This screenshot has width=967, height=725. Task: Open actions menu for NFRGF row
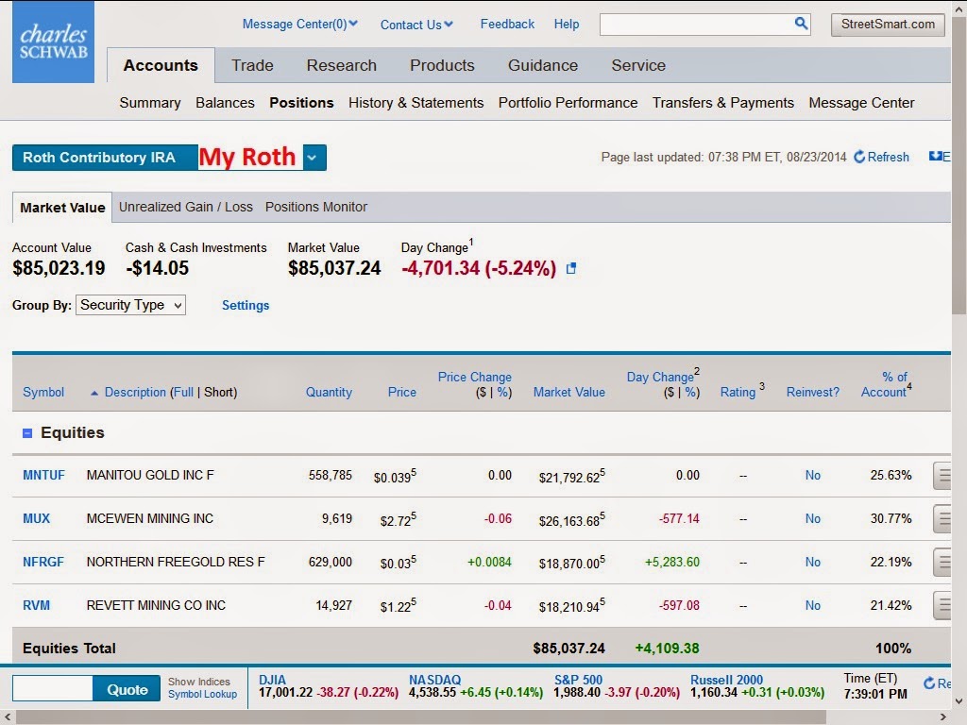click(942, 563)
